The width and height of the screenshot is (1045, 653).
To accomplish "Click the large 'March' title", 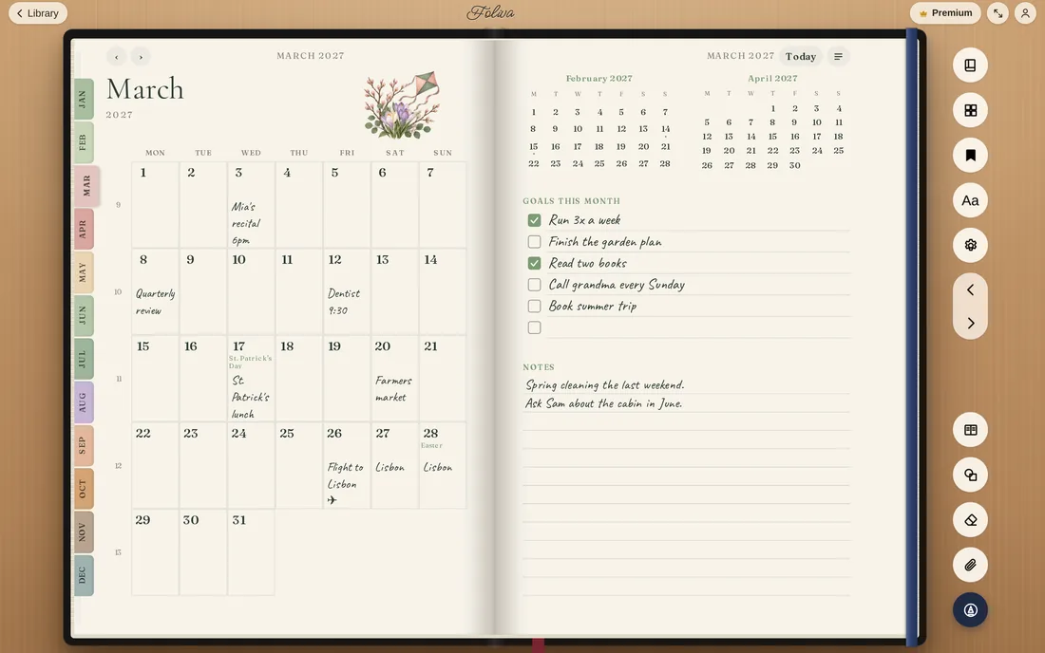I will point(144,89).
